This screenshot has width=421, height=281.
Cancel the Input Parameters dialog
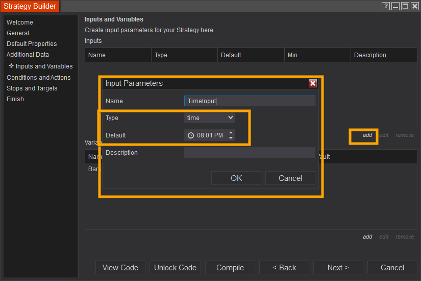[x=290, y=178]
